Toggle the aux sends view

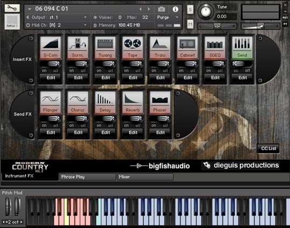click(285, 17)
